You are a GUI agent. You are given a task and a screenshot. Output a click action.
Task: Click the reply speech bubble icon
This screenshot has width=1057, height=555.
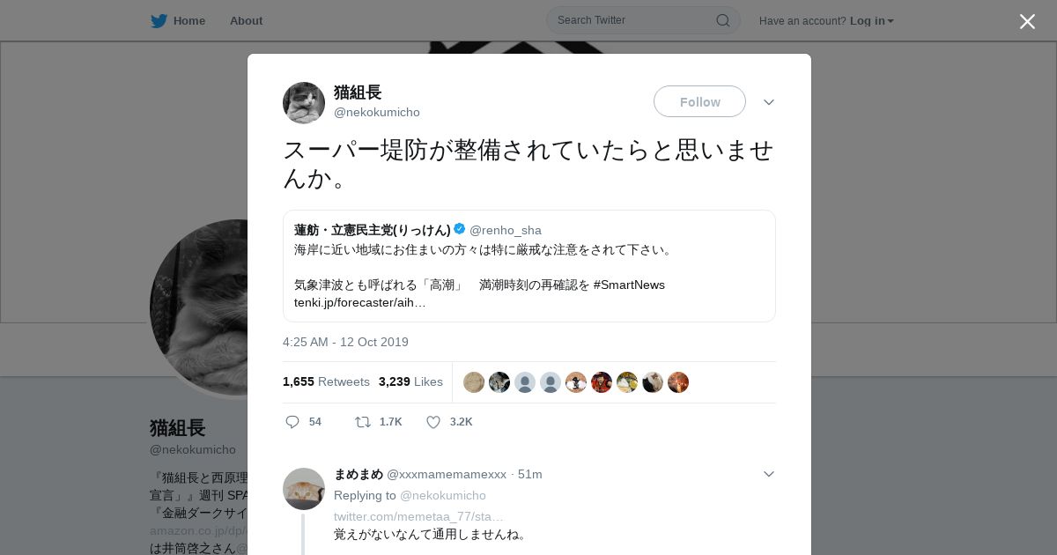click(x=292, y=422)
